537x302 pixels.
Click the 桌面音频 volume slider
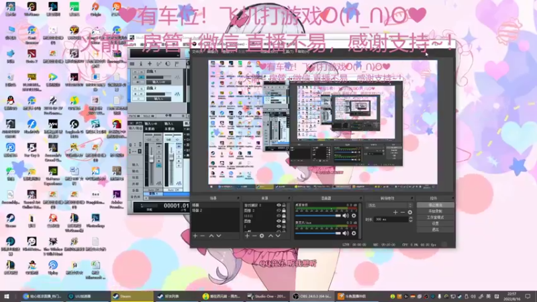pyautogui.click(x=318, y=215)
